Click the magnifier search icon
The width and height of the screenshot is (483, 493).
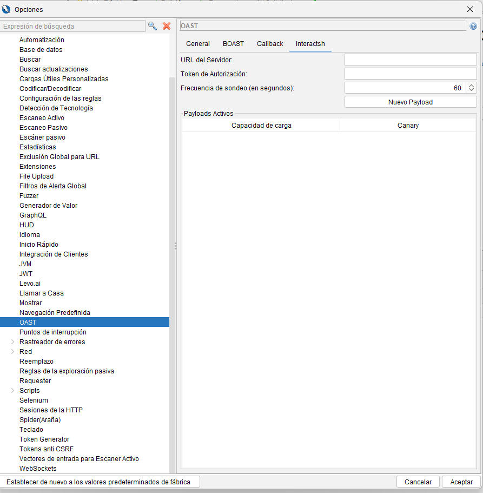153,26
